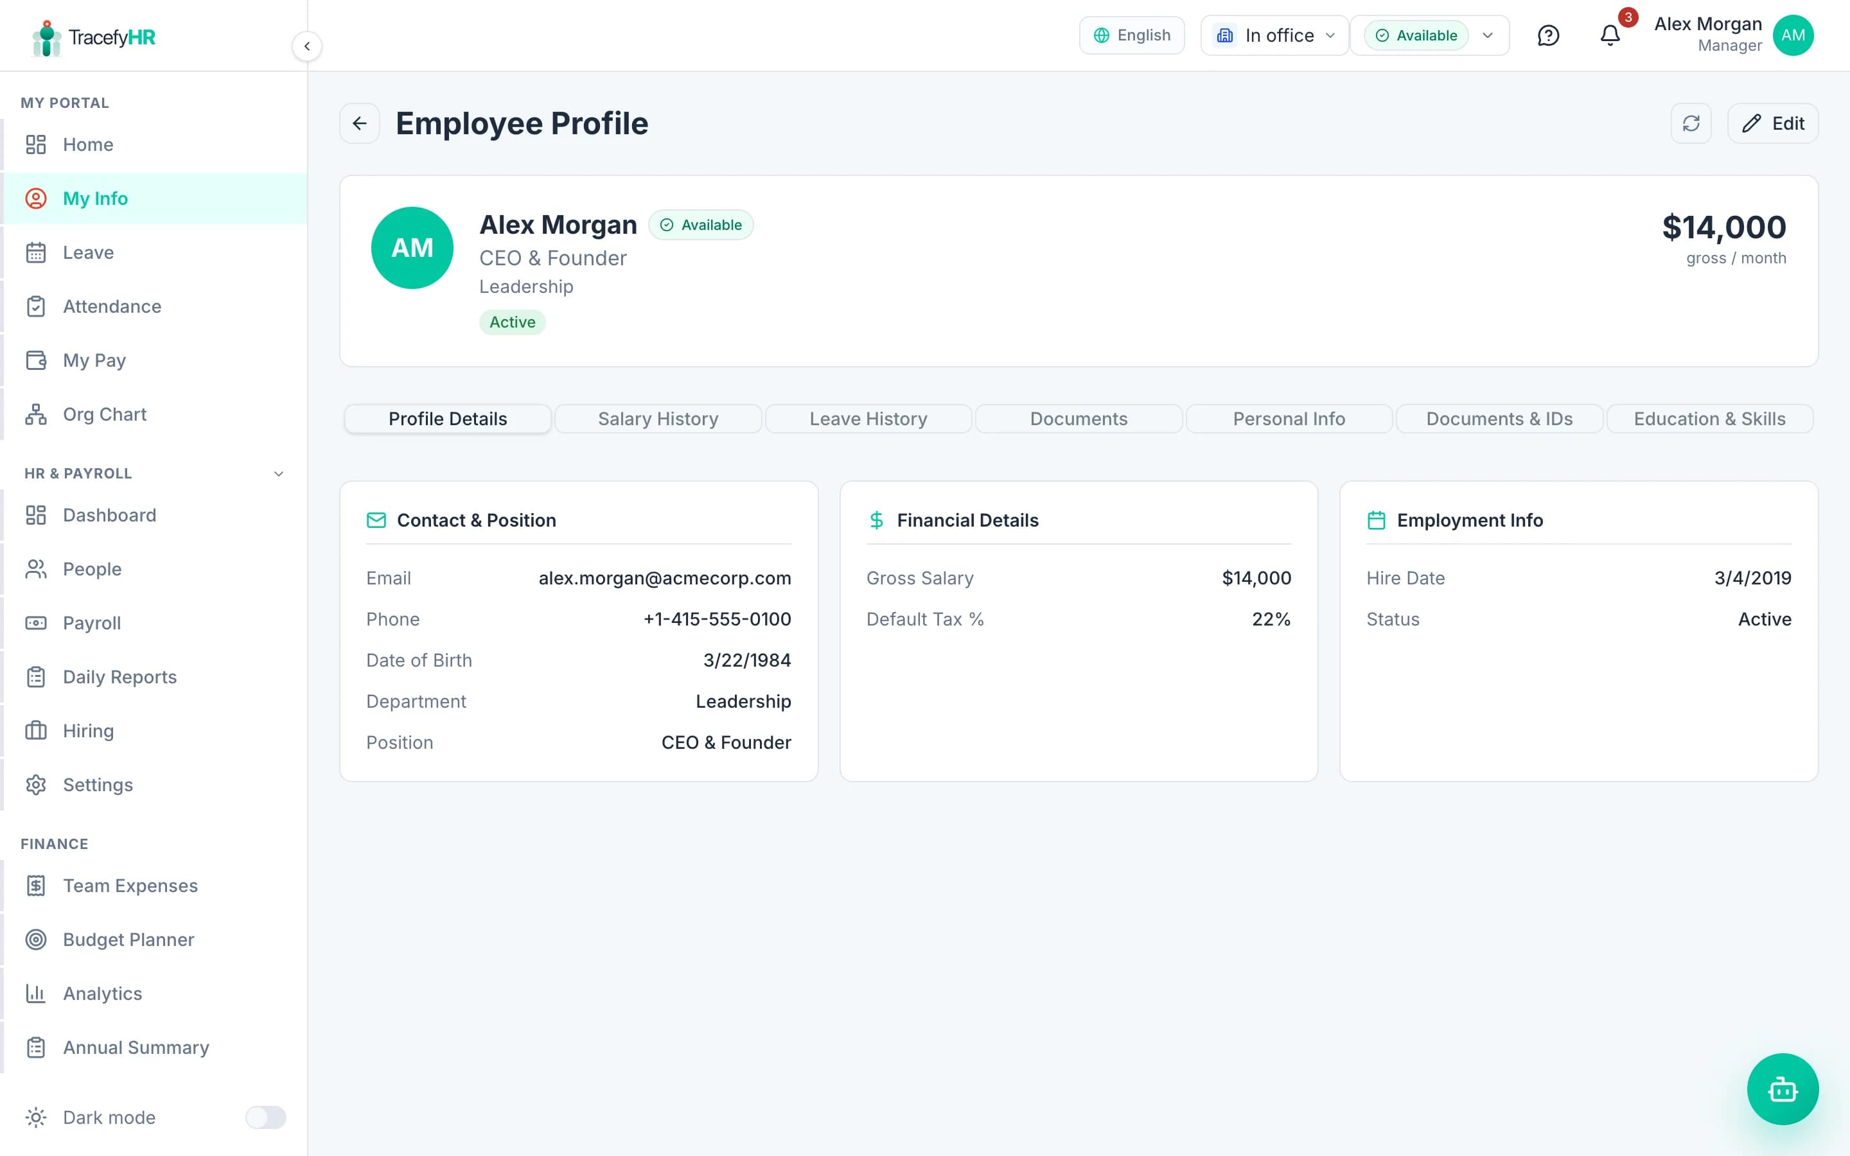Switch to the Documents & IDs tab
The image size is (1850, 1156).
[x=1499, y=419]
